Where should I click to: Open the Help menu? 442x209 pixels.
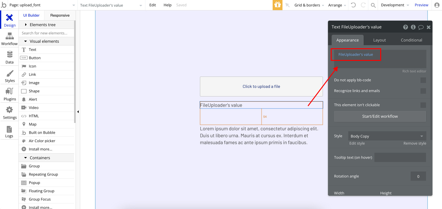click(168, 5)
